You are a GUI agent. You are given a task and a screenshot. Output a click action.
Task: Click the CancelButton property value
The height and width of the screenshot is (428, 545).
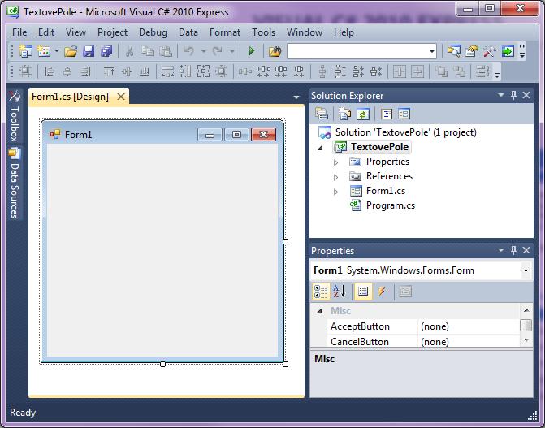pos(469,341)
